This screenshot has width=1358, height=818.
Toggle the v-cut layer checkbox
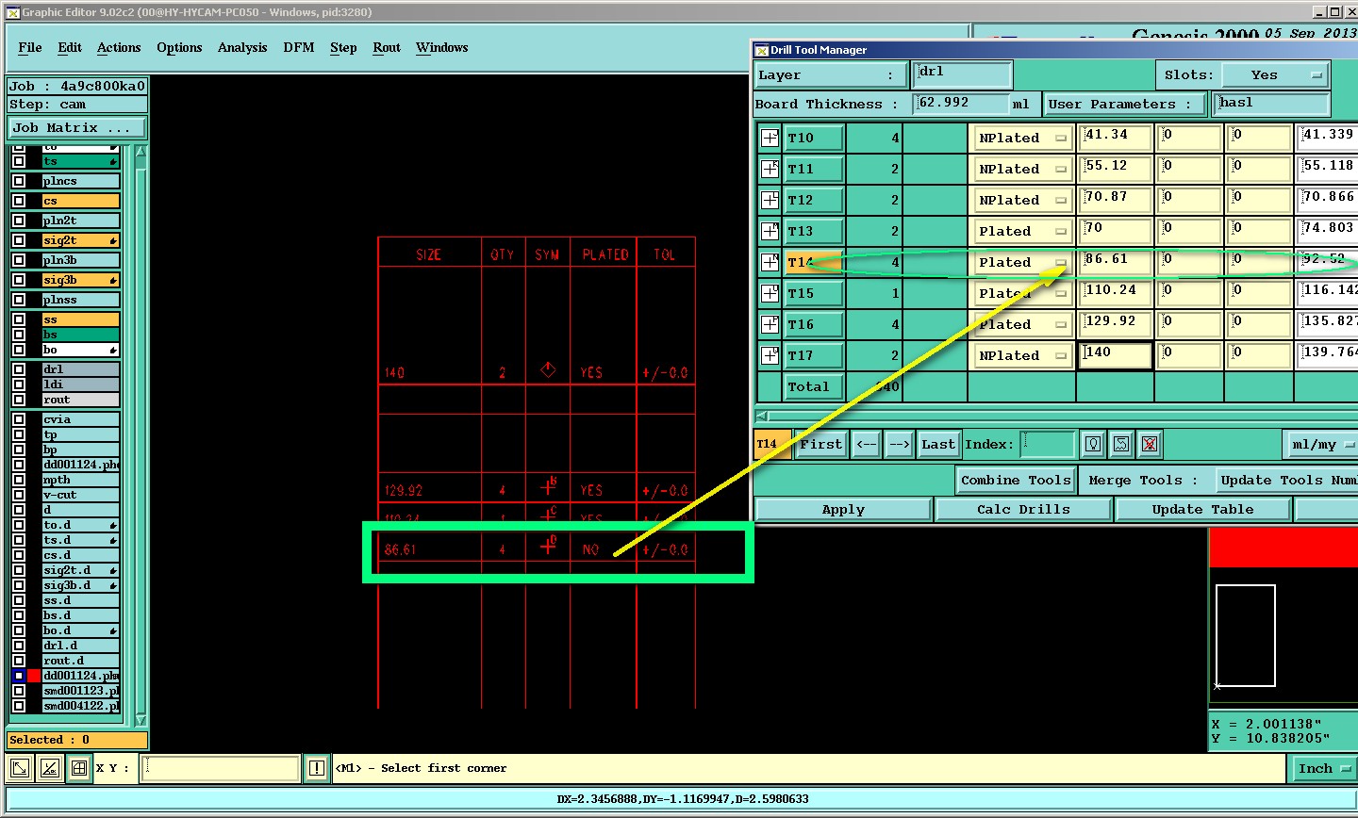19,495
